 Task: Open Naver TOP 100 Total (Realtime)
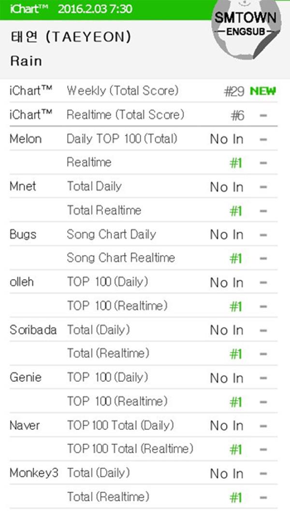click(130, 449)
